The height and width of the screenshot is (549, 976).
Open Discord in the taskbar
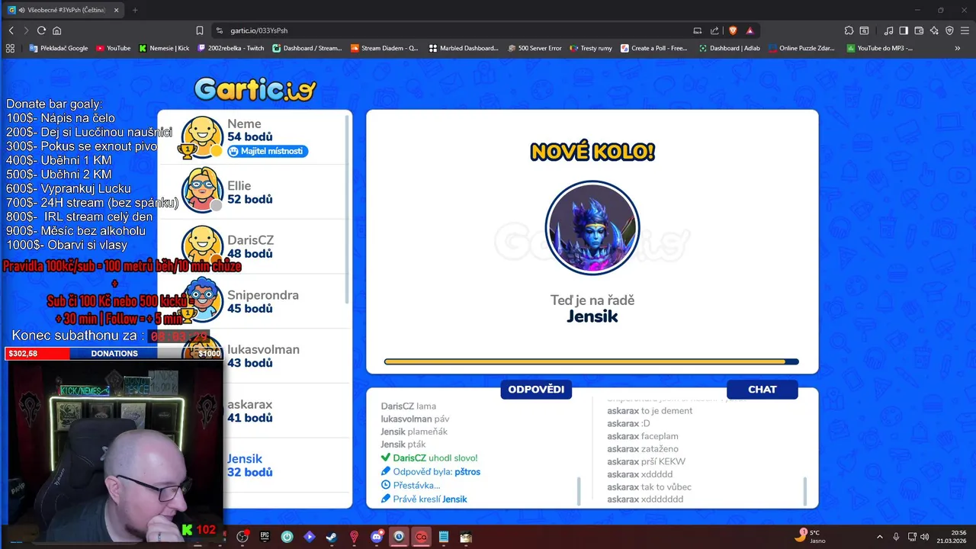tap(377, 537)
